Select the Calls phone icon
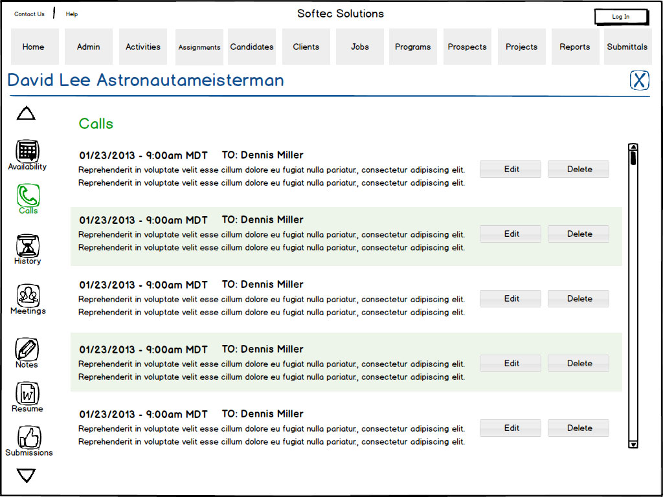The width and height of the screenshot is (663, 497). coord(28,195)
